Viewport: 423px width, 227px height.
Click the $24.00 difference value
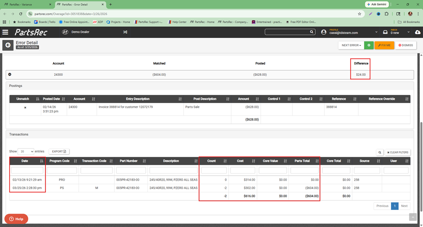[x=361, y=75]
